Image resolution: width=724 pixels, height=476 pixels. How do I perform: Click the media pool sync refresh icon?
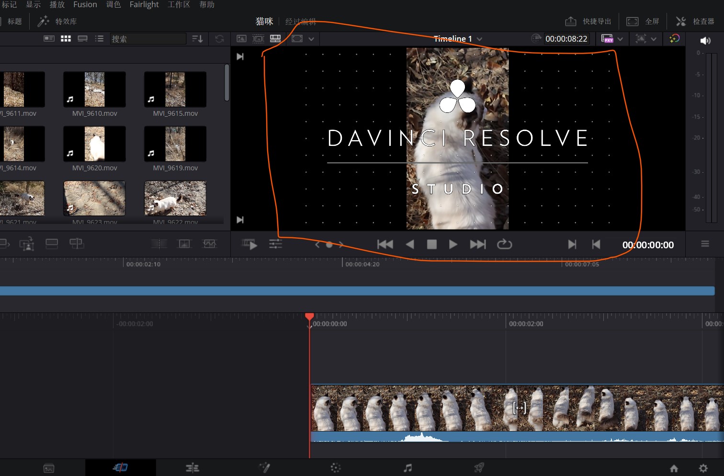tap(219, 39)
